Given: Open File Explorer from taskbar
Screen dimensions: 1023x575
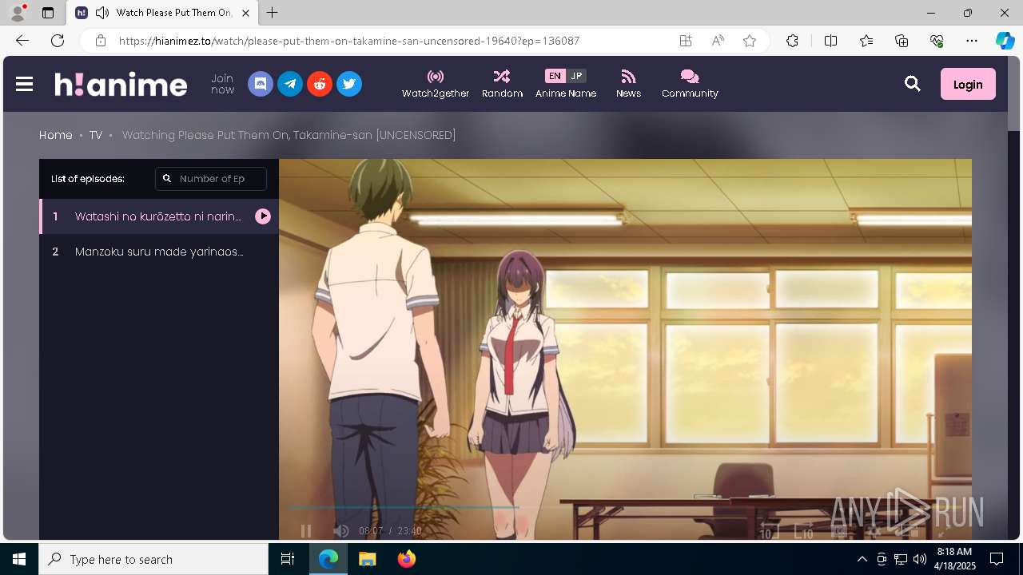Looking at the screenshot, I should point(367,559).
